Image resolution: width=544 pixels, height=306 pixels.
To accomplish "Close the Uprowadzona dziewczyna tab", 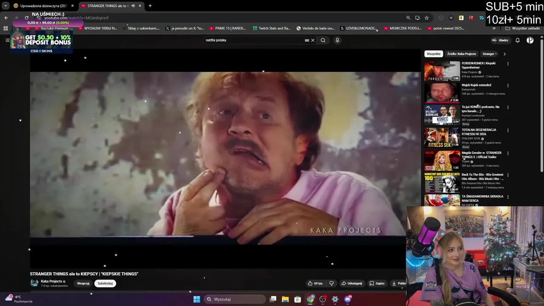I will point(72,6).
